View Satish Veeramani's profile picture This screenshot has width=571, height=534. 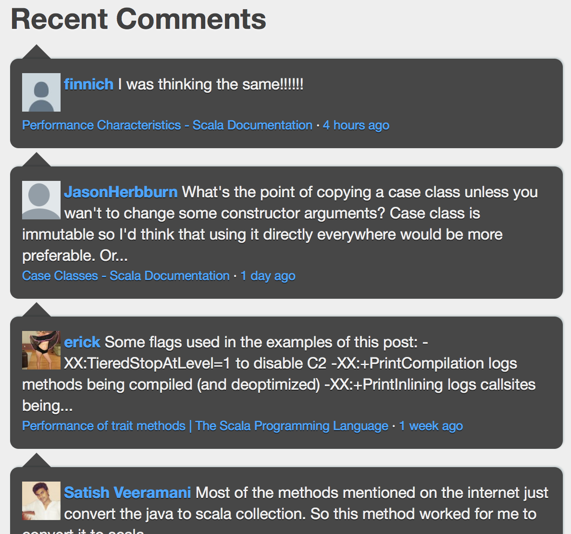click(41, 501)
